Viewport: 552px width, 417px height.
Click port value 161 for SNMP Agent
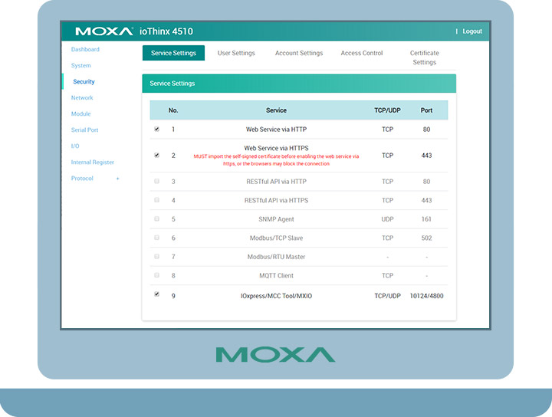[426, 219]
